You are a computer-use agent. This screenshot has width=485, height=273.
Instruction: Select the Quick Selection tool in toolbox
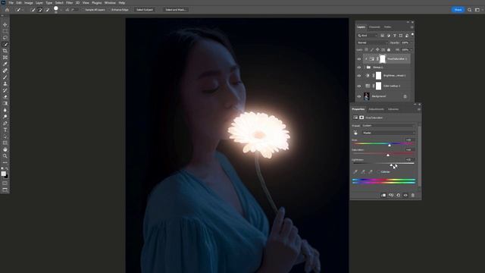[x=5, y=44]
